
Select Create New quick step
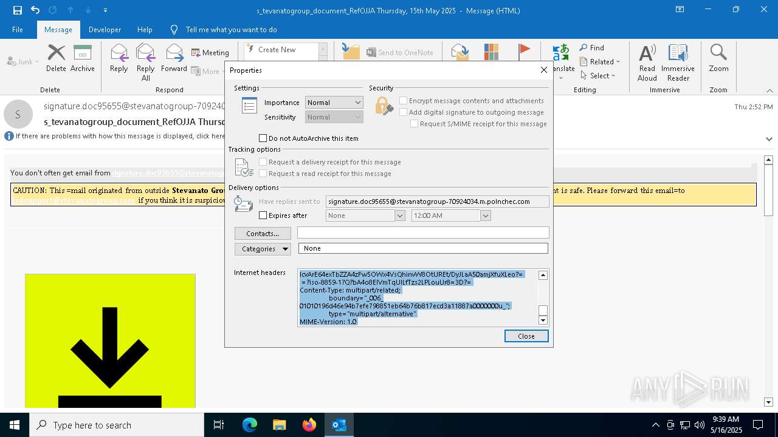[280, 50]
